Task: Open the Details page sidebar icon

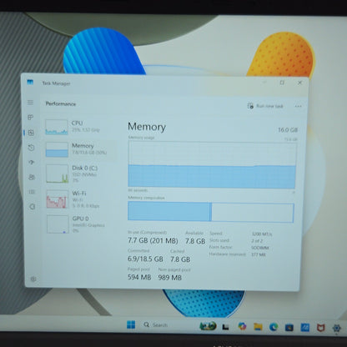Action: tap(32, 192)
